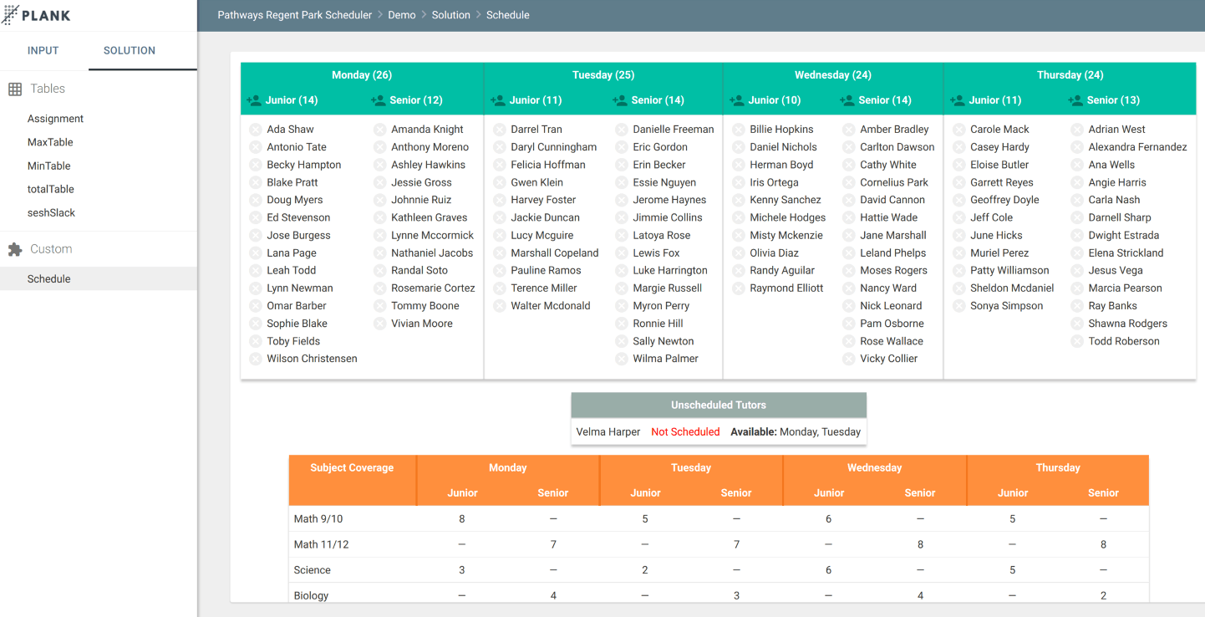Remove Wilson Christensen using the x icon
The image size is (1205, 617).
256,359
